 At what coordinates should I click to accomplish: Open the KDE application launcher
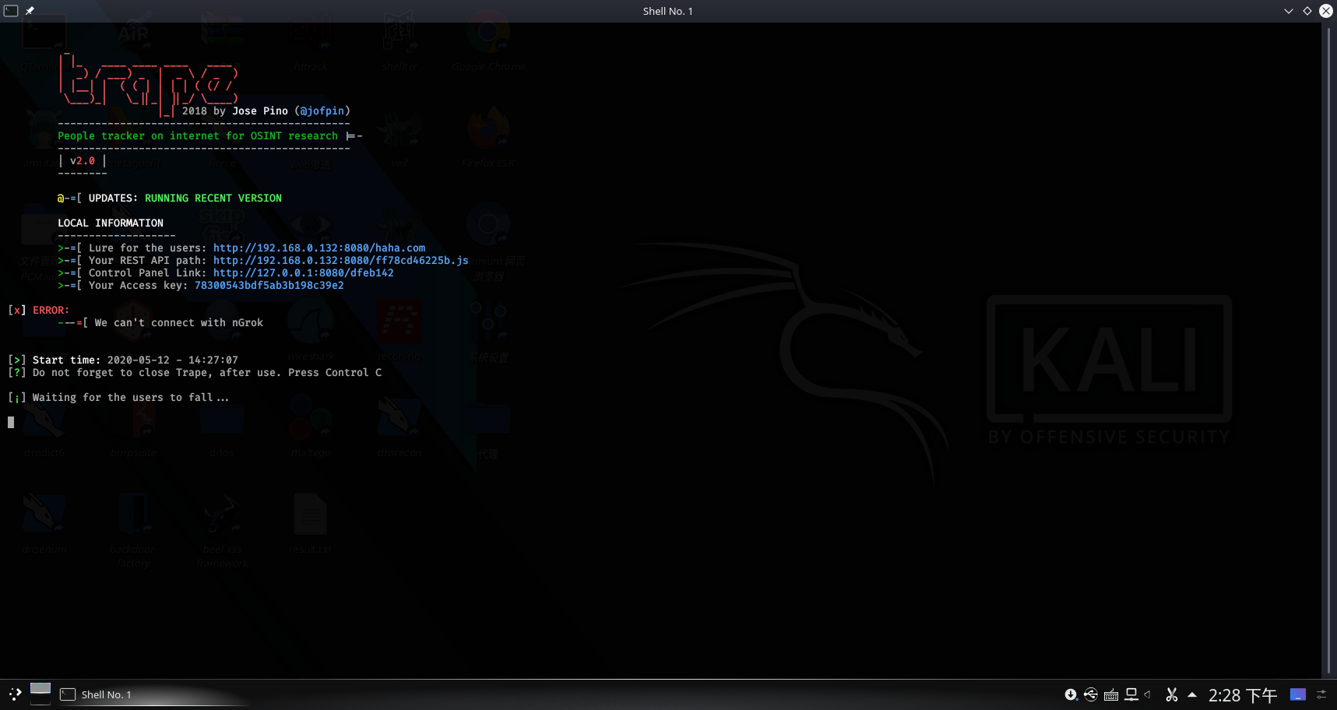click(15, 694)
